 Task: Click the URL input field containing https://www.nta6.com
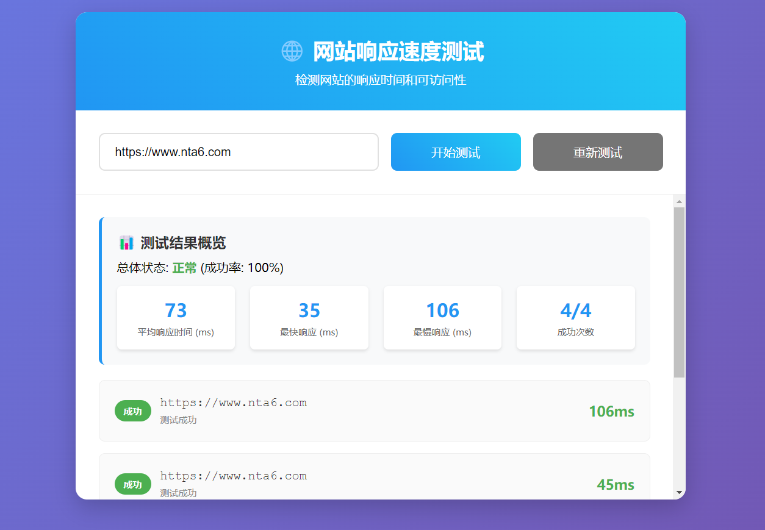pos(239,152)
